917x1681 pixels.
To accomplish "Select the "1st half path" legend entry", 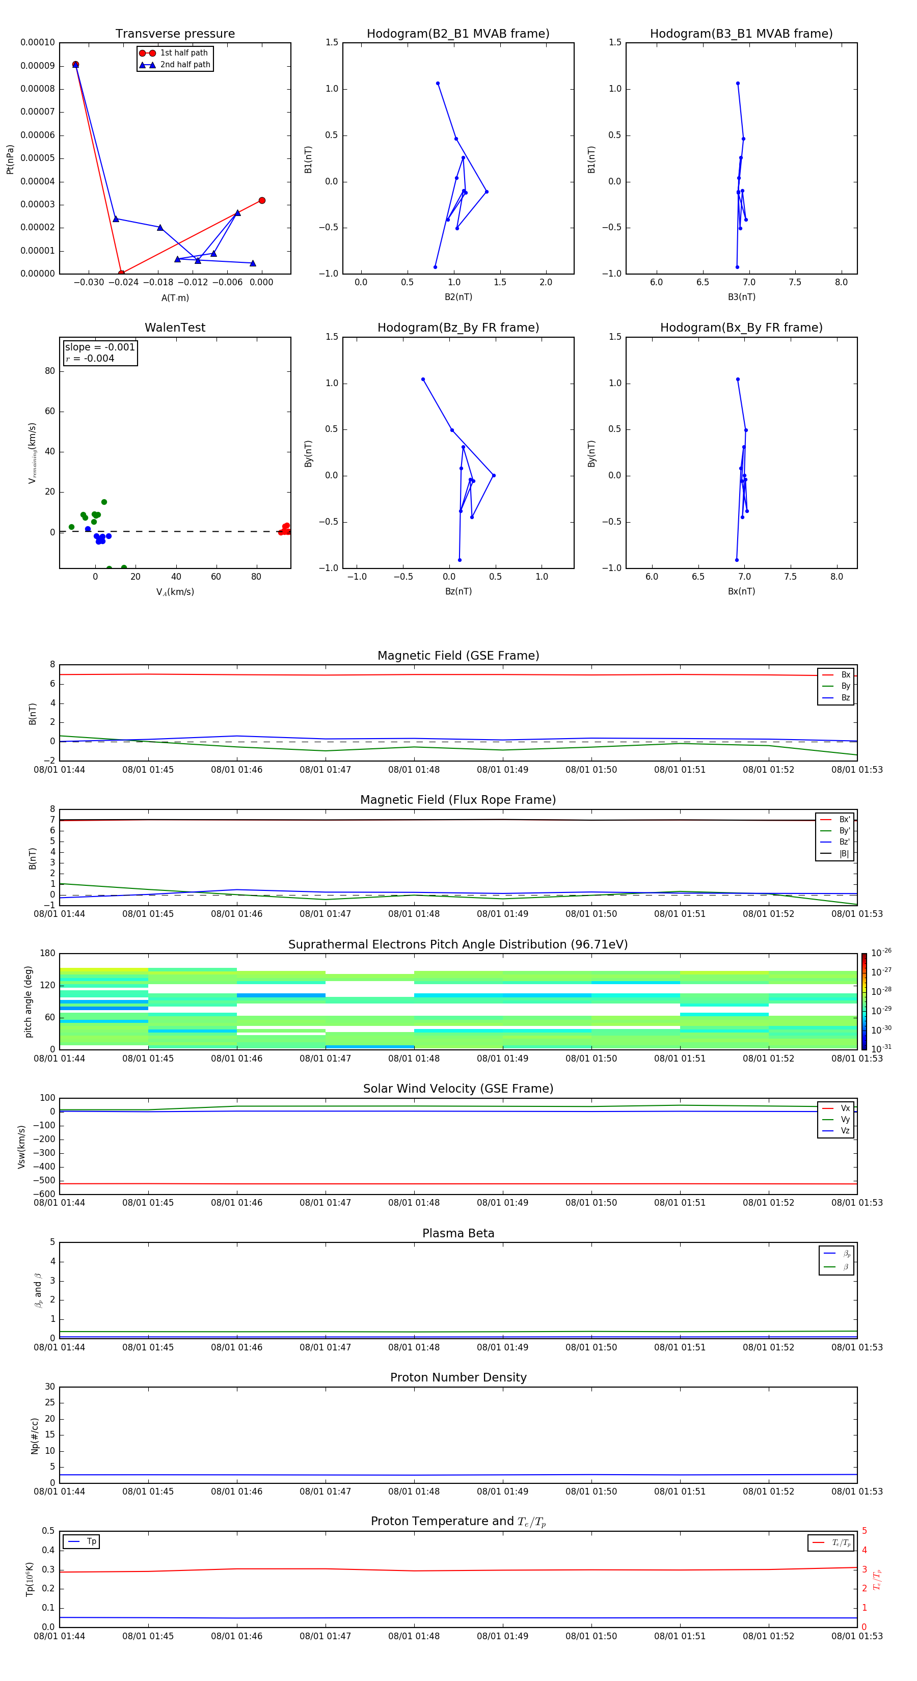I will (174, 53).
